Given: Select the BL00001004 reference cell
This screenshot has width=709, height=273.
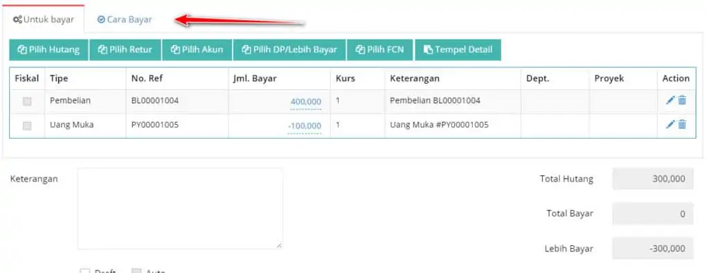Looking at the screenshot, I should click(x=177, y=101).
